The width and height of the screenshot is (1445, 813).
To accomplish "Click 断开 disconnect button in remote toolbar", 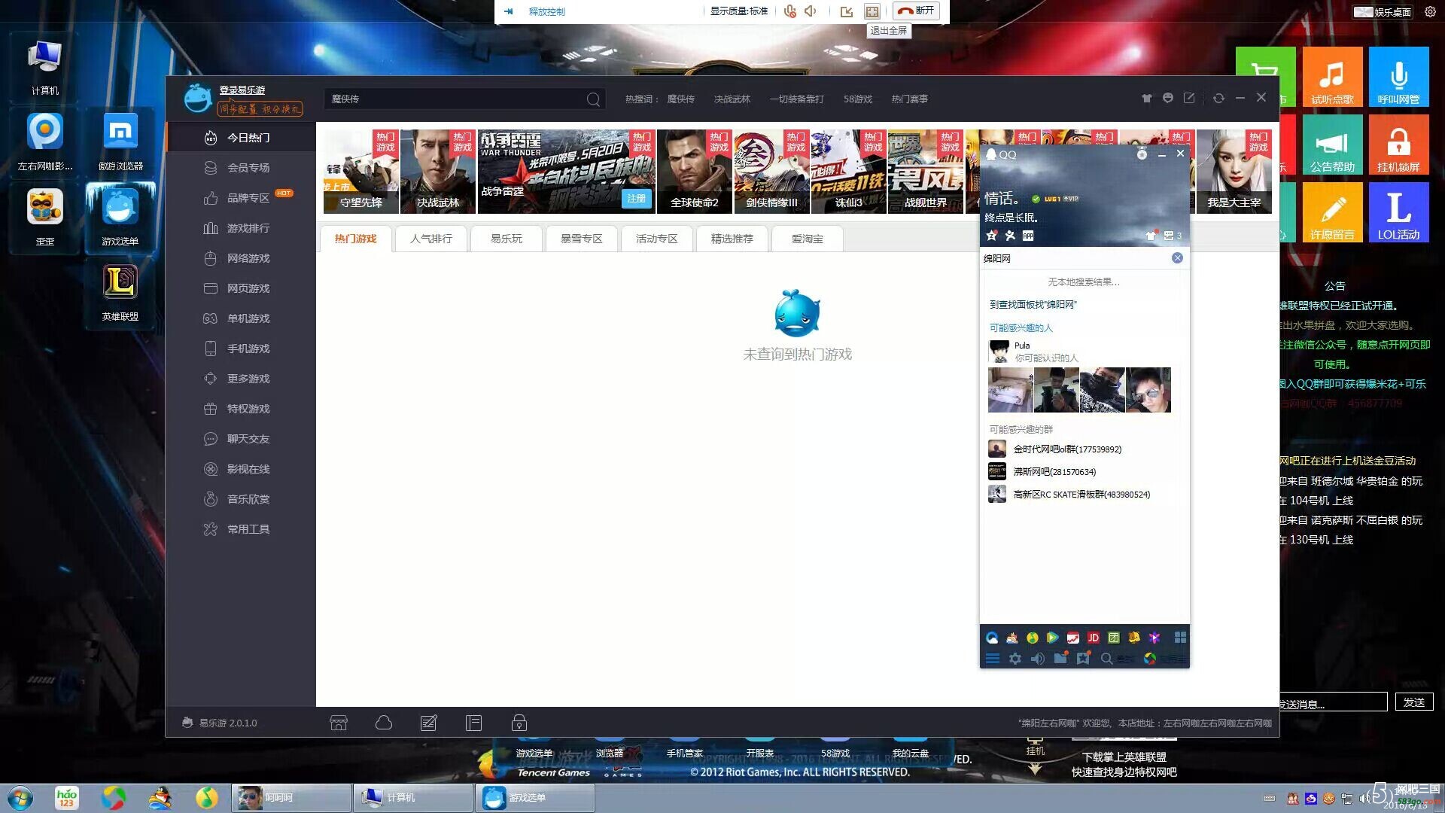I will (916, 11).
